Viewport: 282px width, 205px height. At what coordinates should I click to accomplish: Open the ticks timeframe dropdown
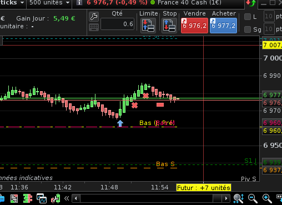(12, 3)
